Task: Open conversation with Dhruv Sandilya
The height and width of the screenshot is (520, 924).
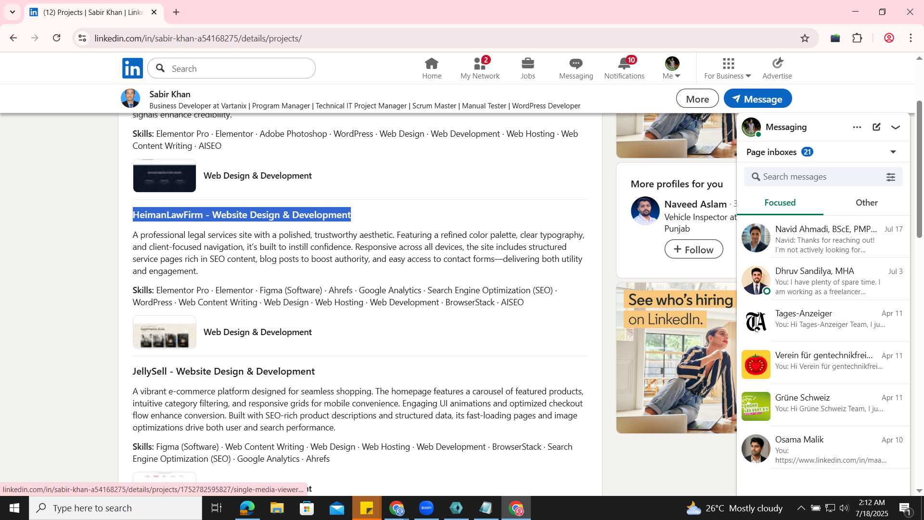Action: tap(823, 281)
